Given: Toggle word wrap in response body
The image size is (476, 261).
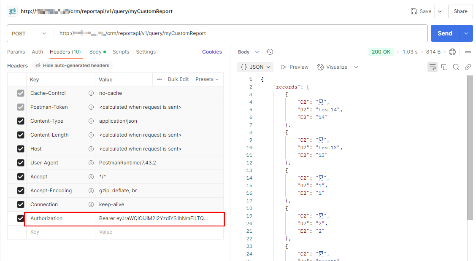Looking at the screenshot, I should [x=433, y=67].
